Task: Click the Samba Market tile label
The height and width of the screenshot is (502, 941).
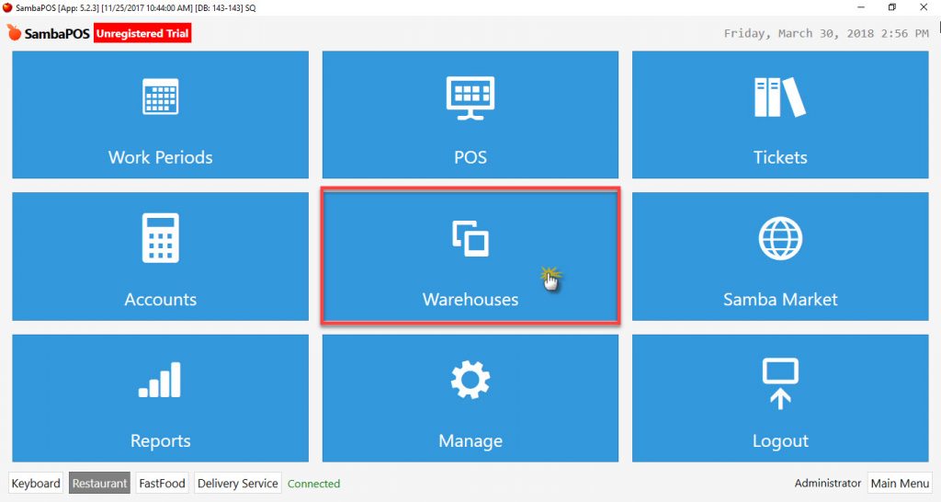Action: (x=780, y=299)
